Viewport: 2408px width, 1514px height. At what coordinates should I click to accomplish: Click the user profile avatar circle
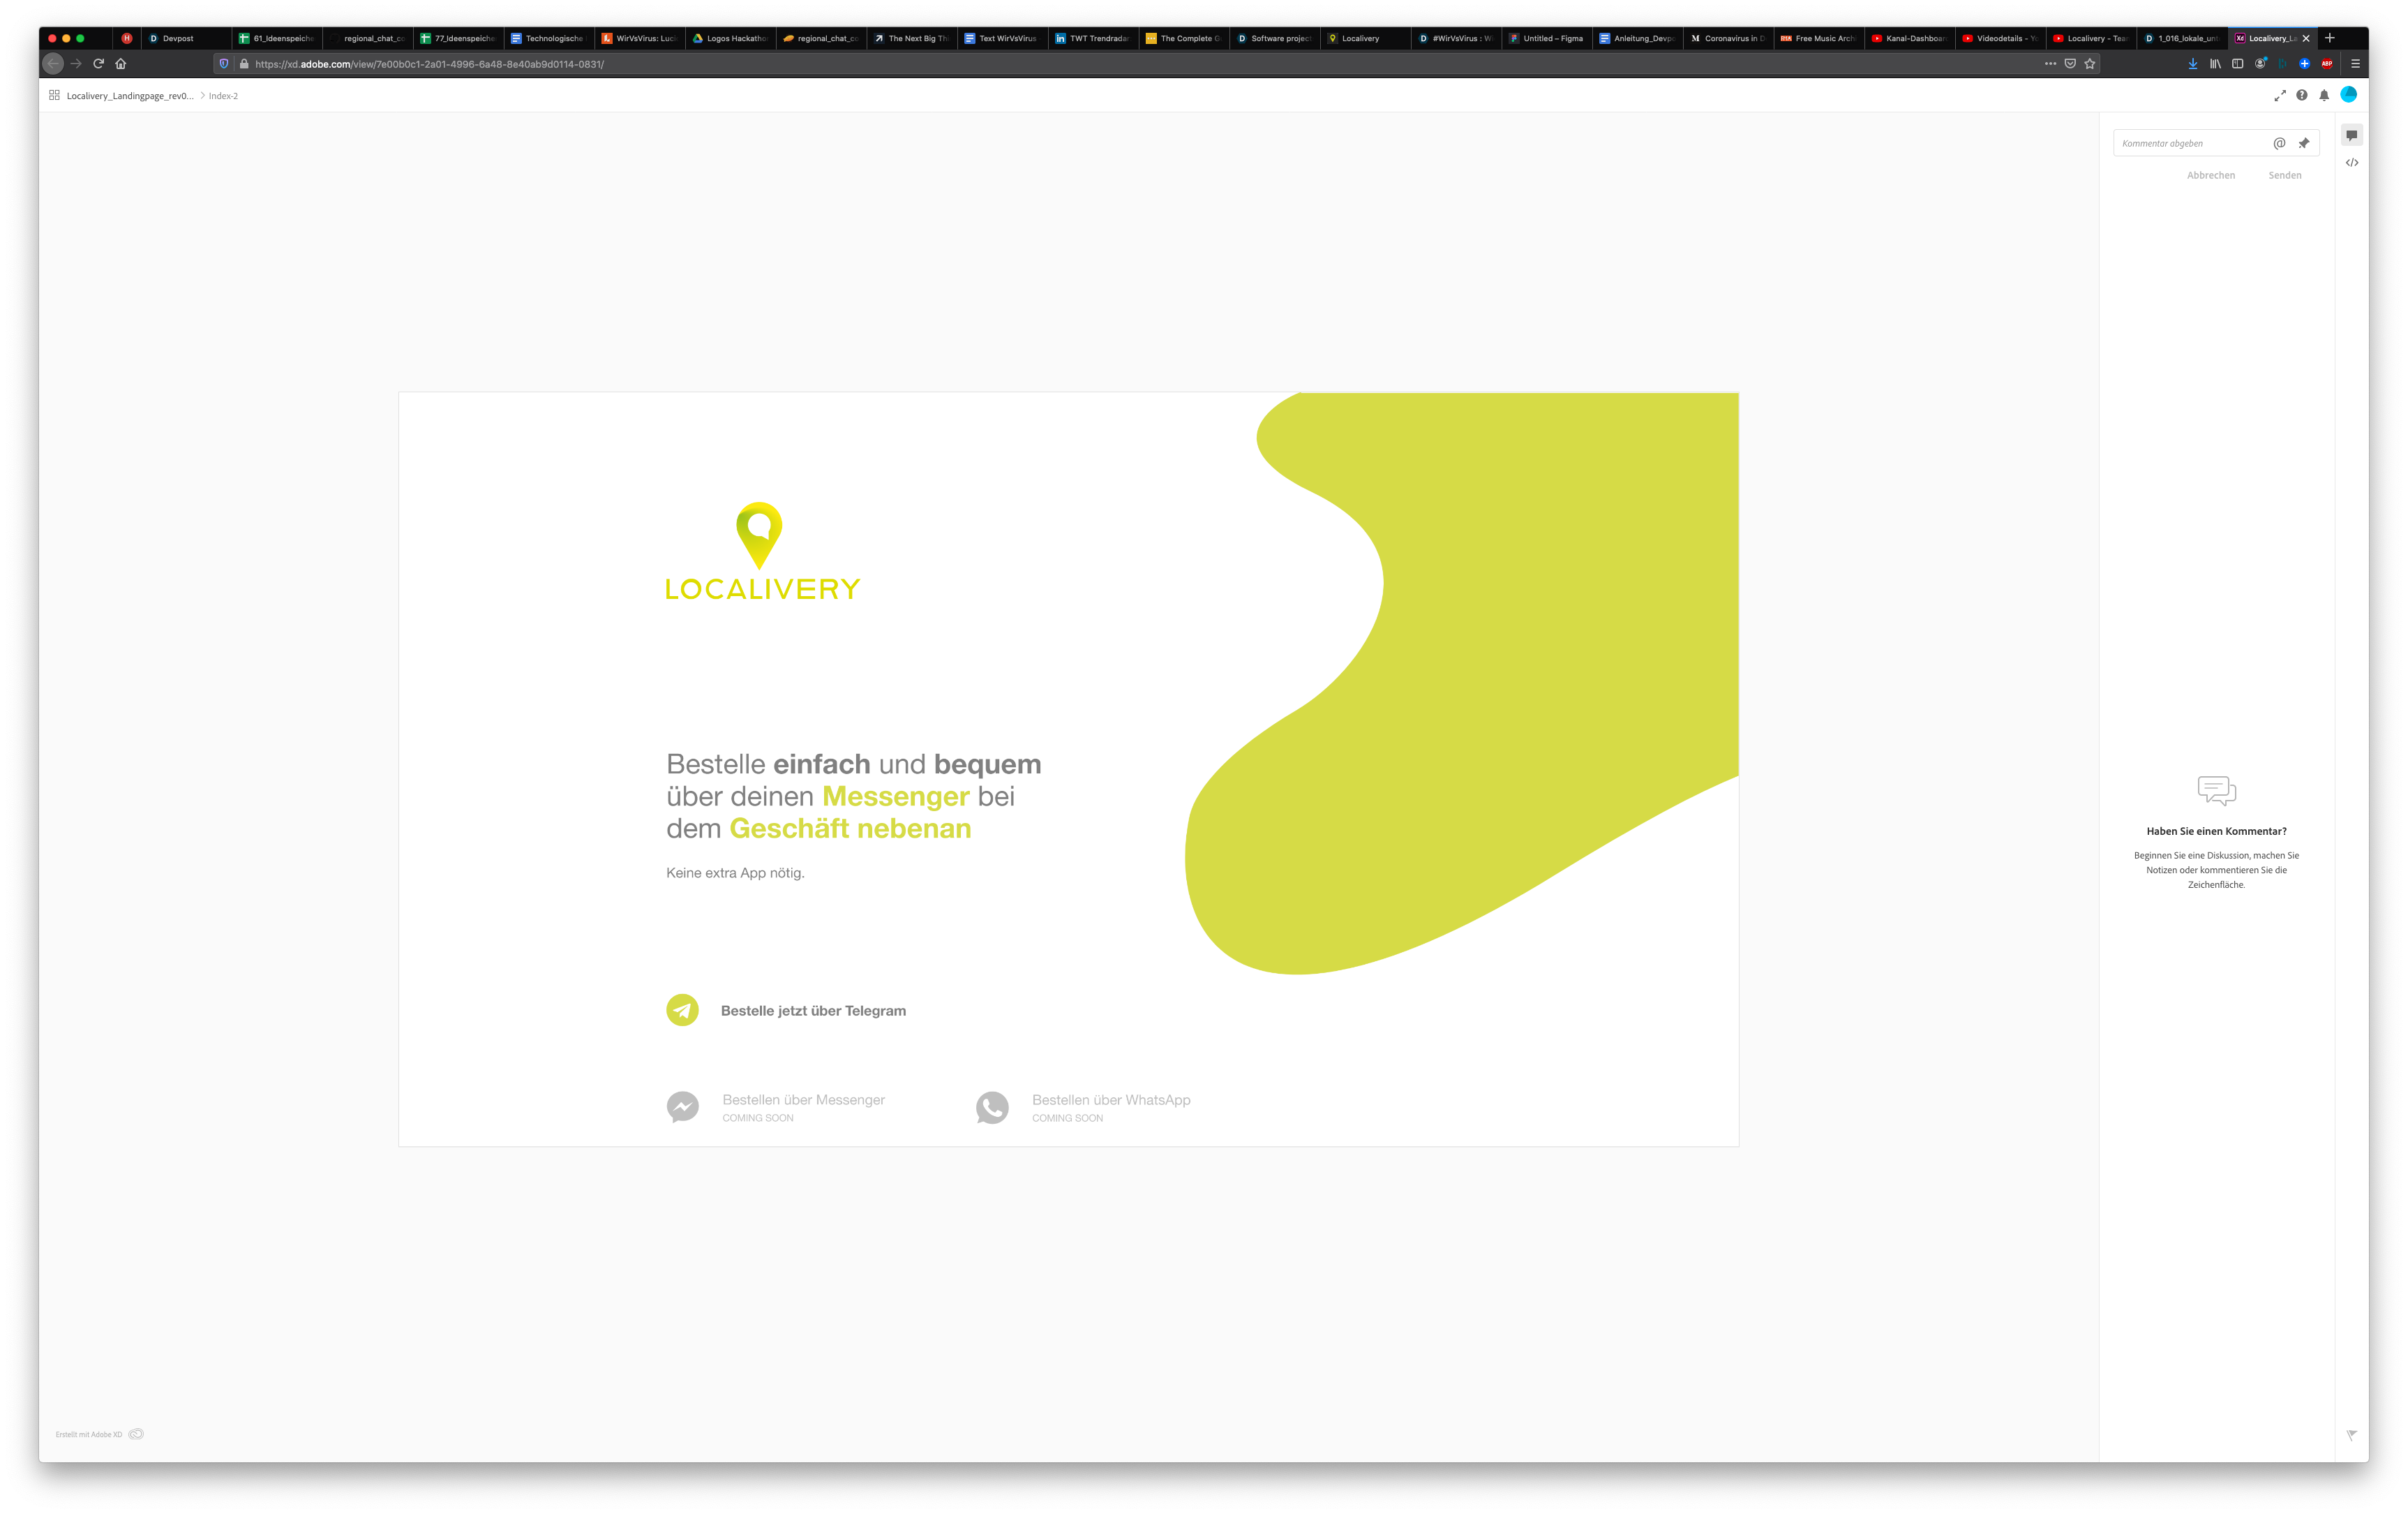tap(2348, 94)
